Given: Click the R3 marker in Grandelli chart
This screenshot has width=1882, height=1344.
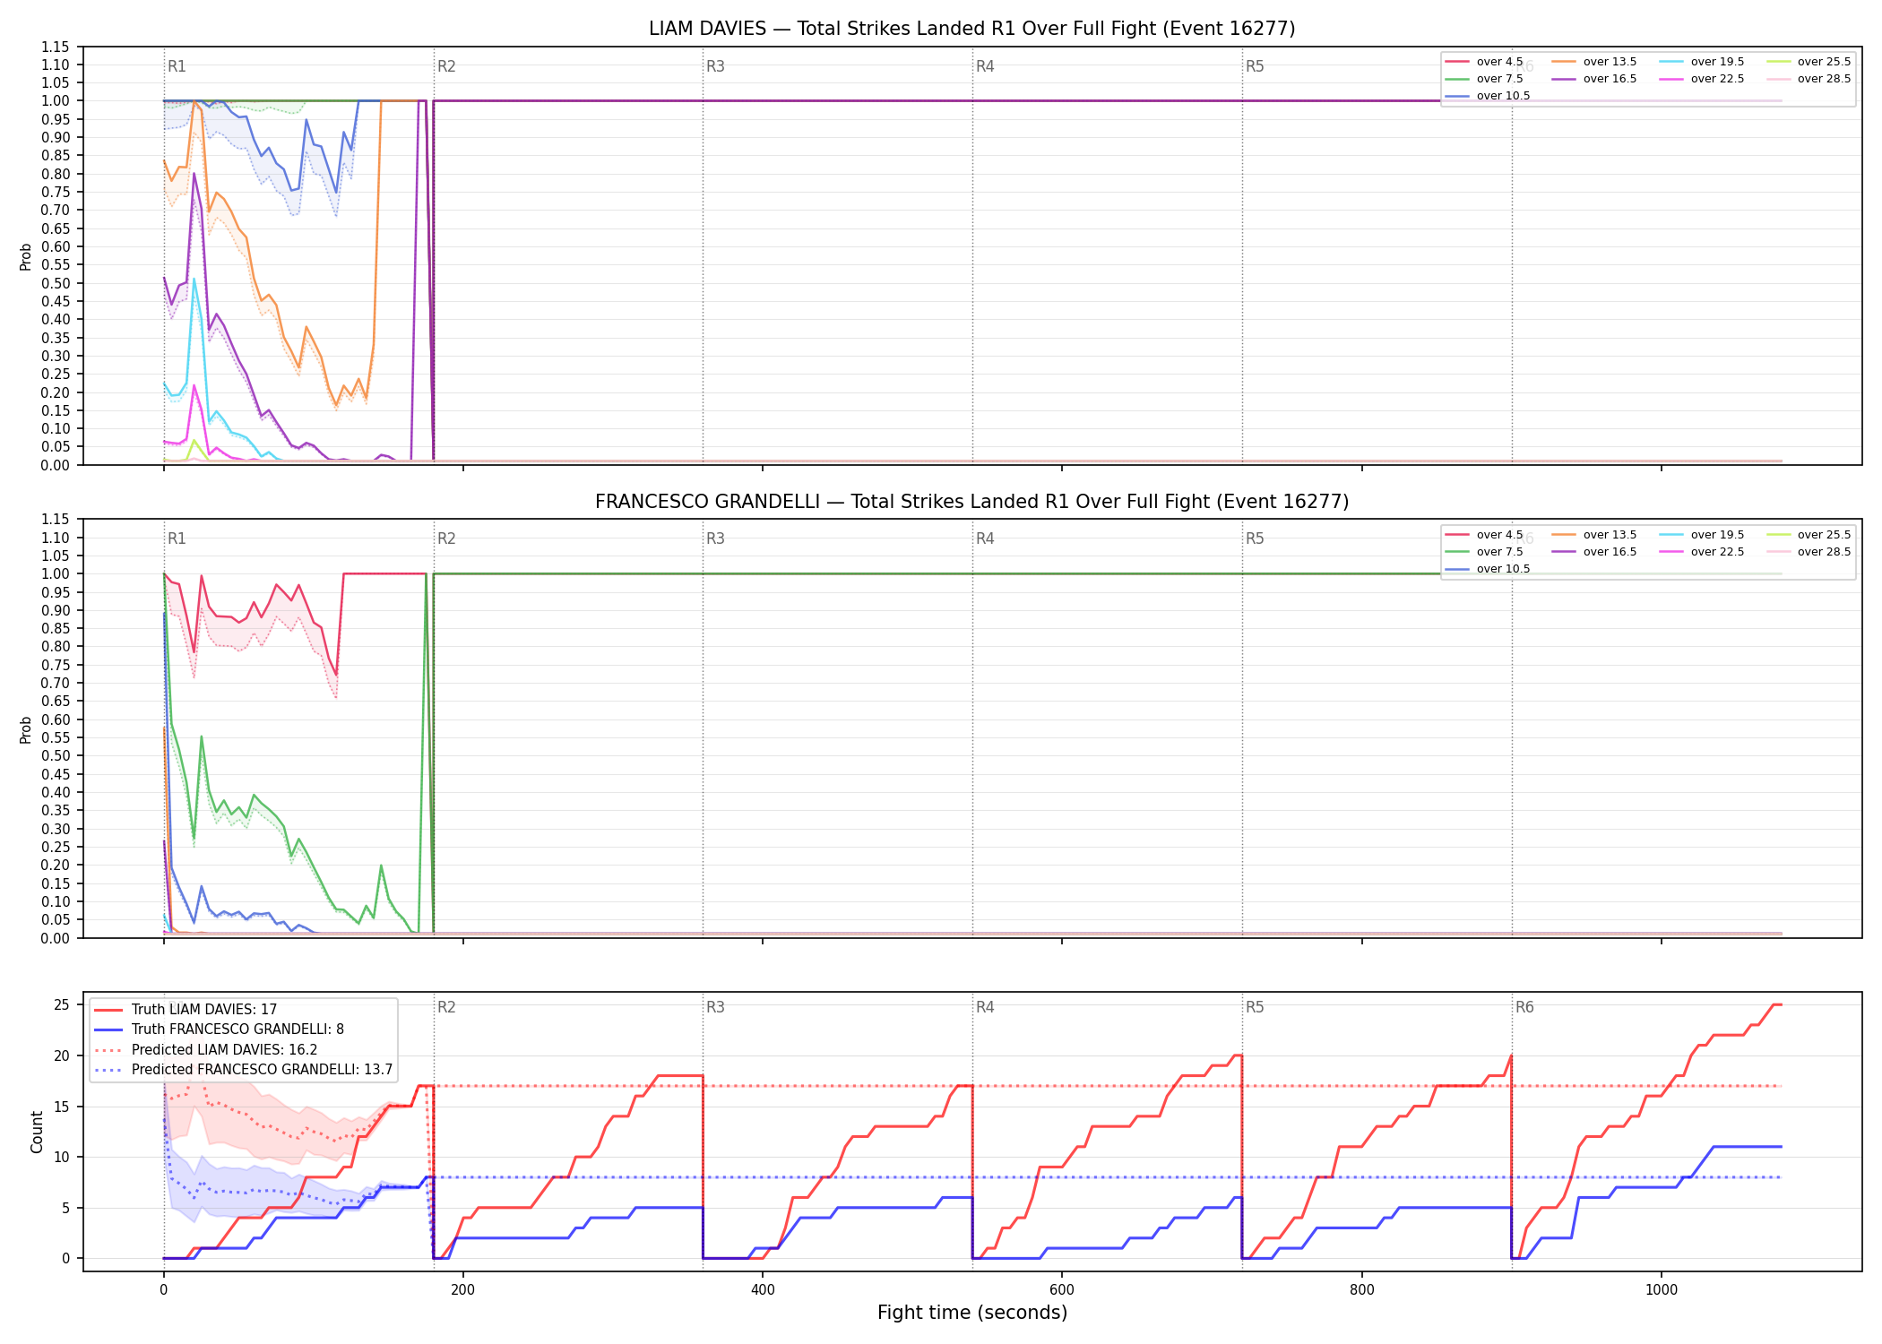Looking at the screenshot, I should point(715,538).
